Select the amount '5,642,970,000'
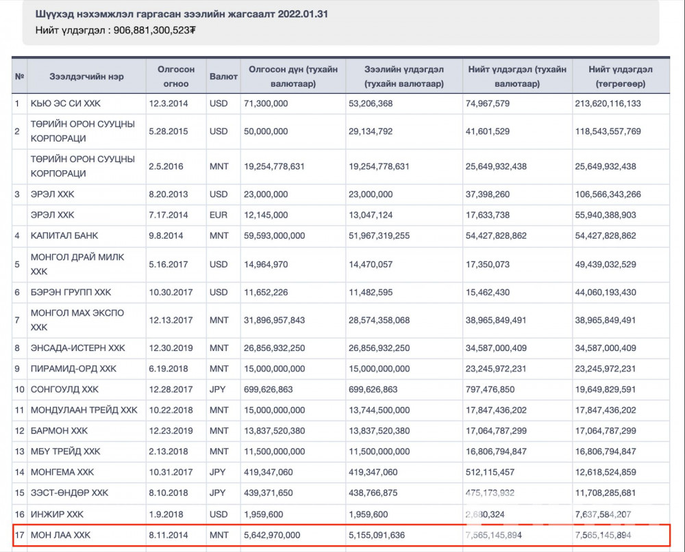This screenshot has height=552, width=685. tap(272, 535)
